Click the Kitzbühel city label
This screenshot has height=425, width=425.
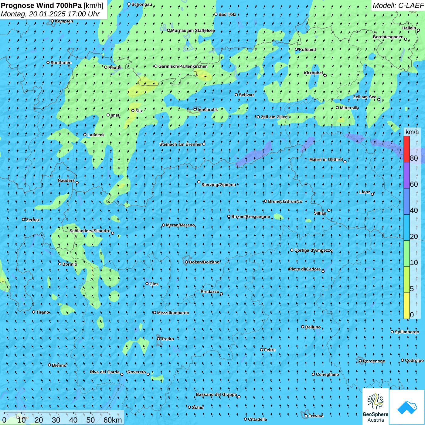point(313,73)
